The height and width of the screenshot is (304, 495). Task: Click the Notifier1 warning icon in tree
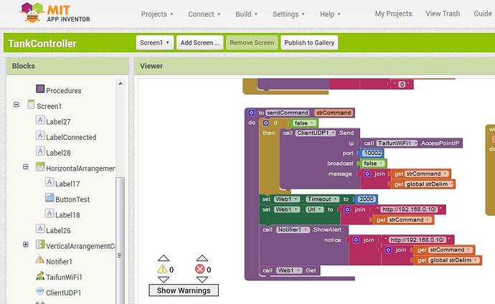pos(40,260)
